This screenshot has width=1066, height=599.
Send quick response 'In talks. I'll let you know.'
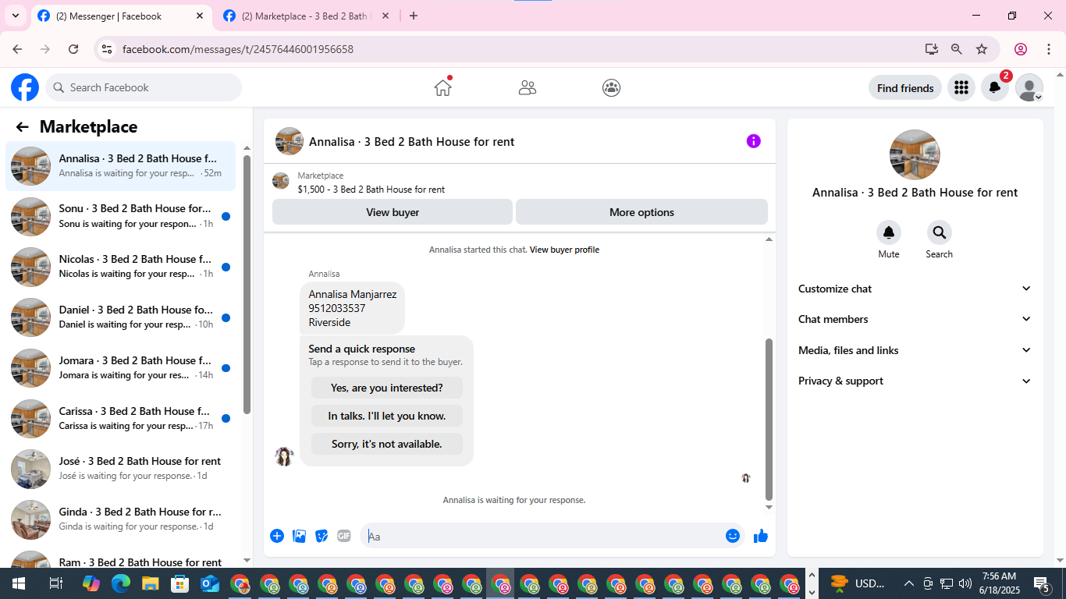[387, 416]
